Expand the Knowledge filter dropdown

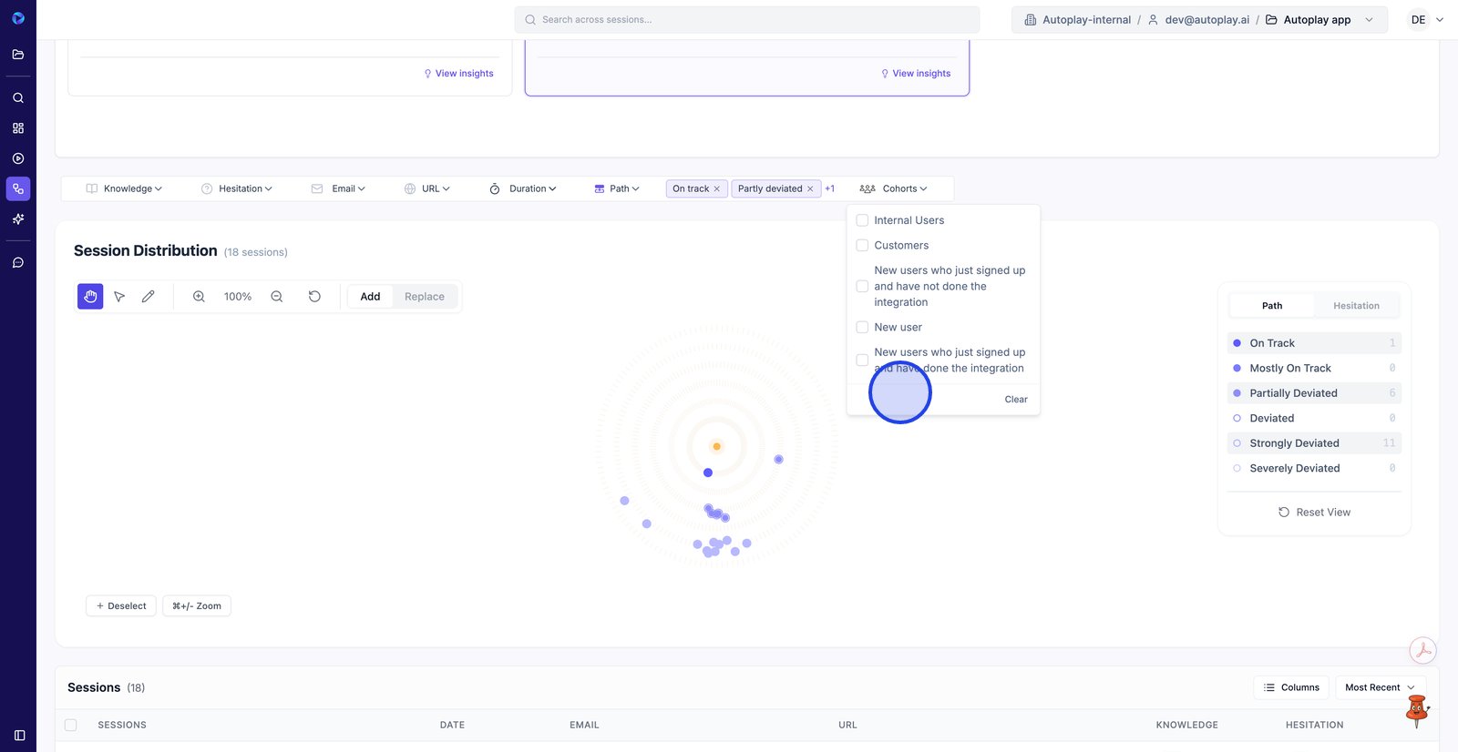coord(124,189)
